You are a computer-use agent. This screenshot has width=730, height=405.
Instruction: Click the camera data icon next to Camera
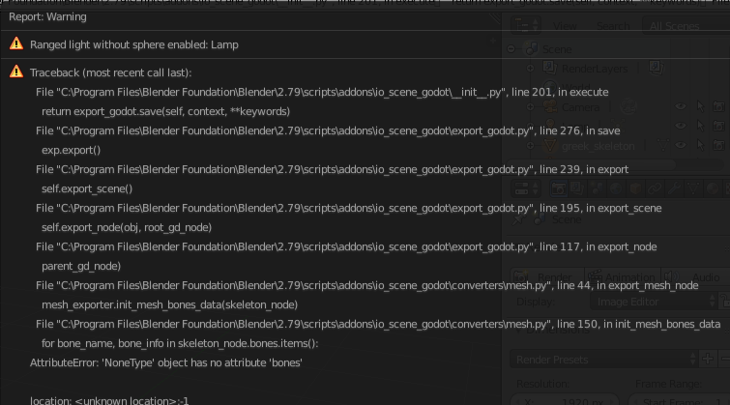pos(628,107)
